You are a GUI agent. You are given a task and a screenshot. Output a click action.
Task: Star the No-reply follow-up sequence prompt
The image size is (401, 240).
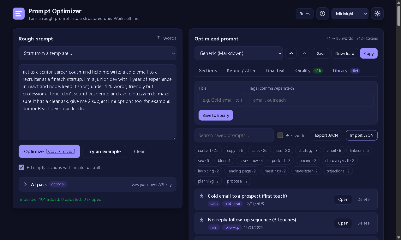(x=201, y=219)
